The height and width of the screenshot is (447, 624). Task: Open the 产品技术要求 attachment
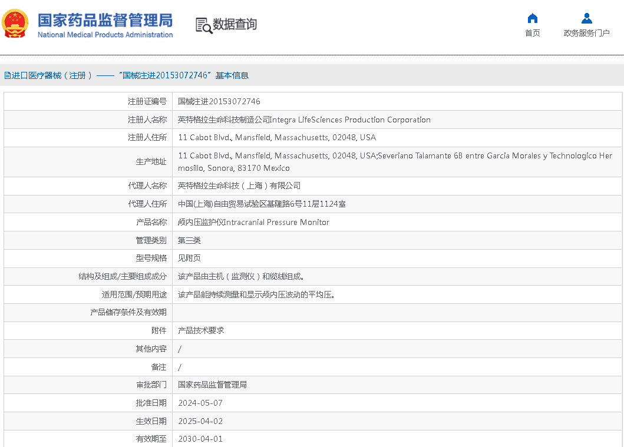coord(201,330)
